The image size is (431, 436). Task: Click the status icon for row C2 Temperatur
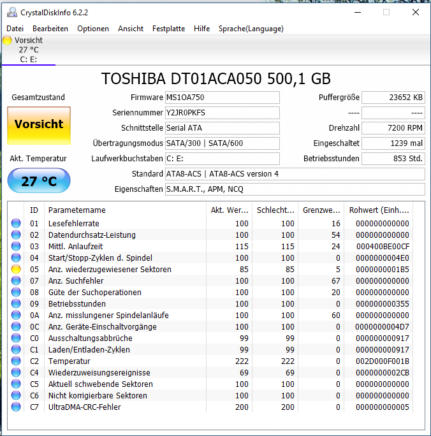16,361
